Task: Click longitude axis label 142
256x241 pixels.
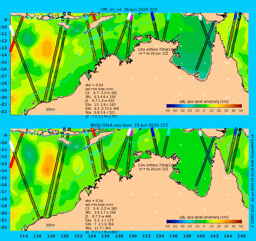Action: pos(214,236)
